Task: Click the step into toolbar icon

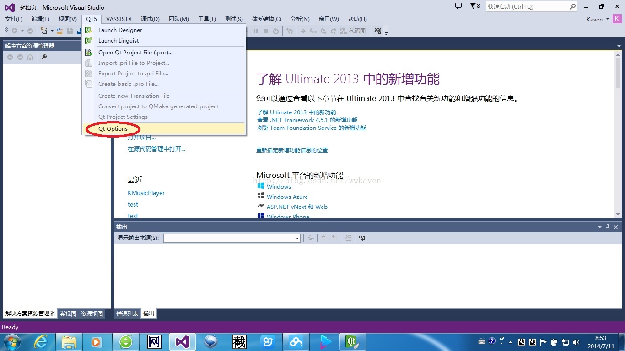Action: [x=313, y=31]
